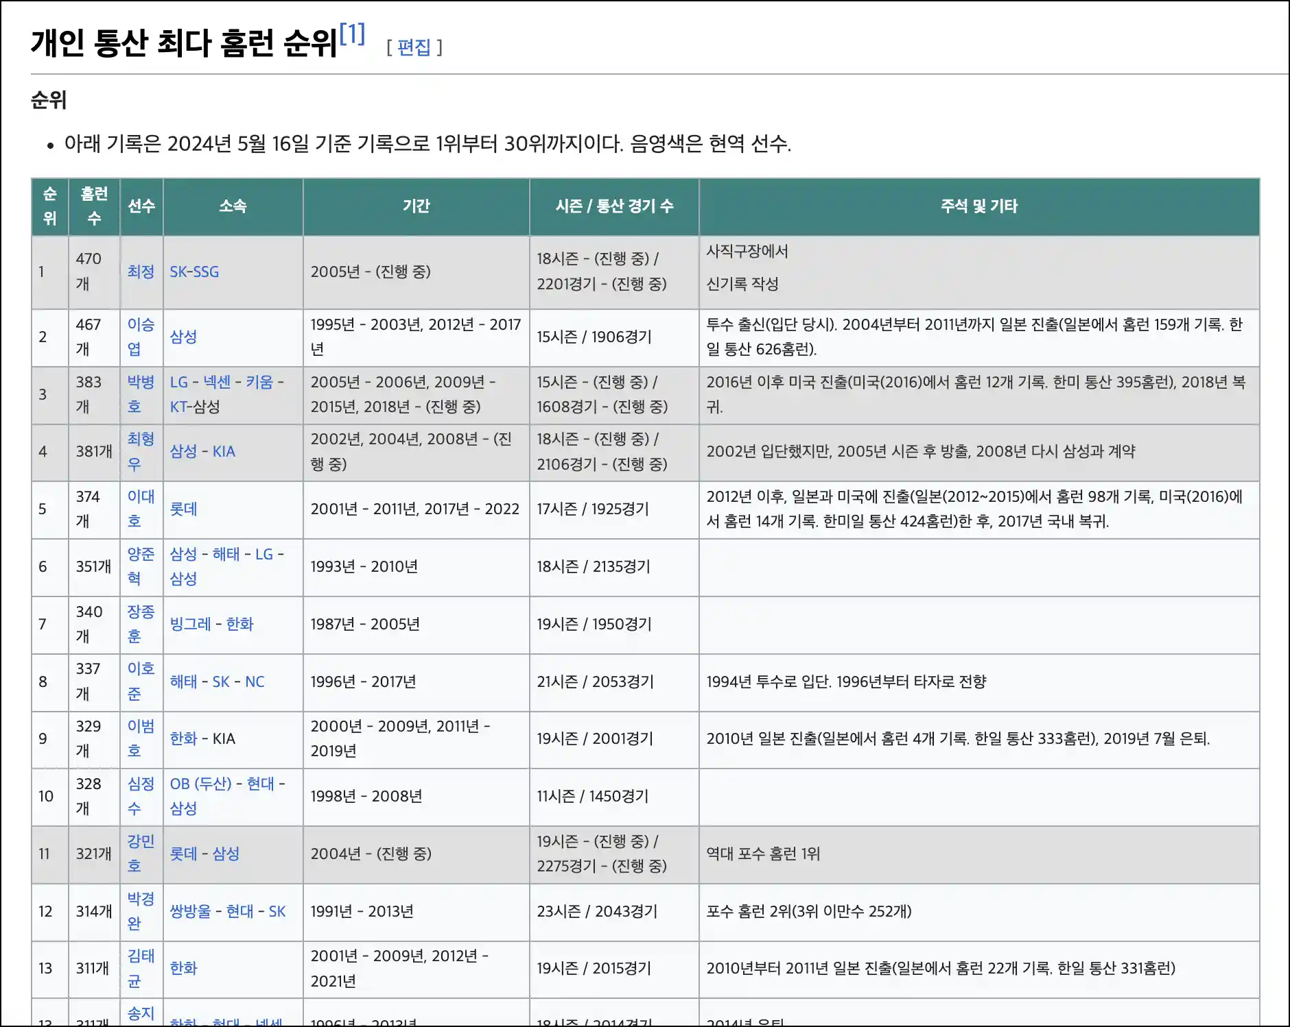This screenshot has height=1027, width=1290.
Task: Open player link 이승엽
Action: 141,337
